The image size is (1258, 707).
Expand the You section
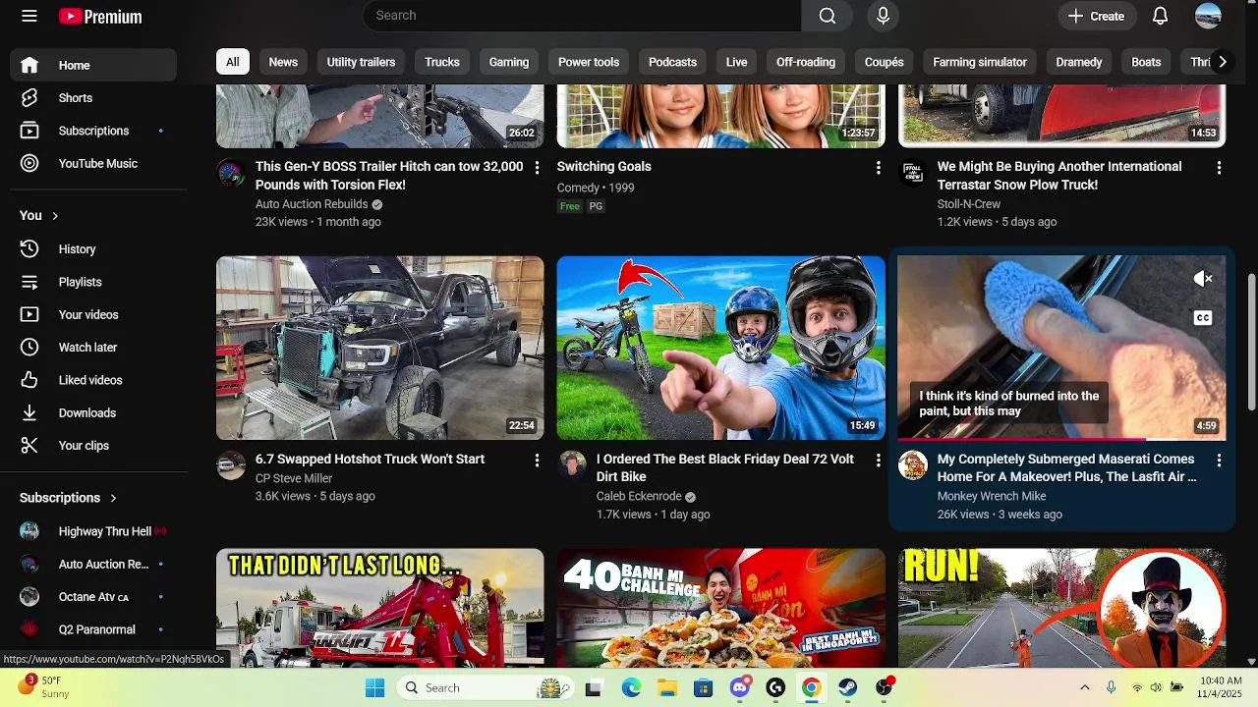tap(39, 215)
